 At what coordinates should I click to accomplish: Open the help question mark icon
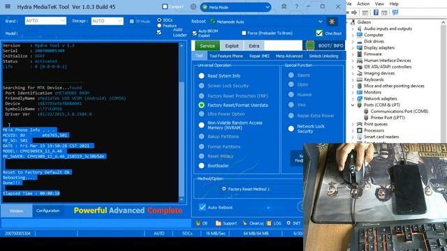click(x=296, y=6)
